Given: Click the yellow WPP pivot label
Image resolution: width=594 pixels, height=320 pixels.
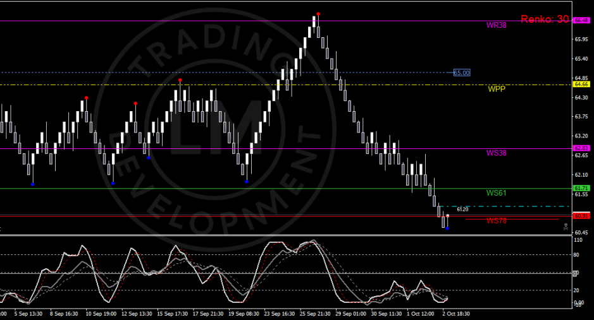Looking at the screenshot, I should tap(496, 89).
